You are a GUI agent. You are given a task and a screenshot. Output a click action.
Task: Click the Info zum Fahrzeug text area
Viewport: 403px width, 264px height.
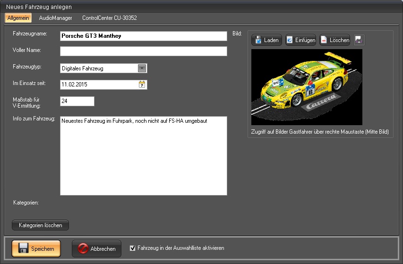pos(144,156)
